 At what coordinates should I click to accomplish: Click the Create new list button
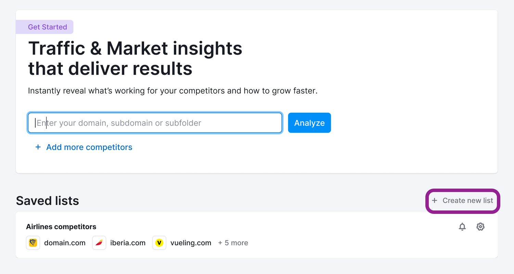tap(463, 201)
